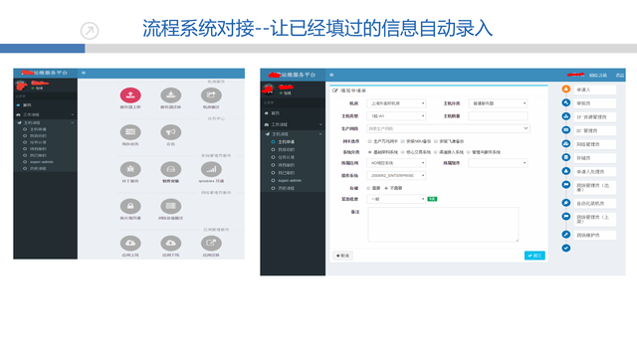Collapse 主机流程 menu in form window sidebar
This screenshot has height=358, width=637.
click(293, 134)
